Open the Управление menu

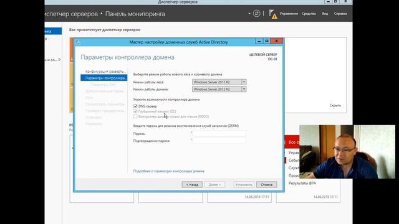pos(289,14)
